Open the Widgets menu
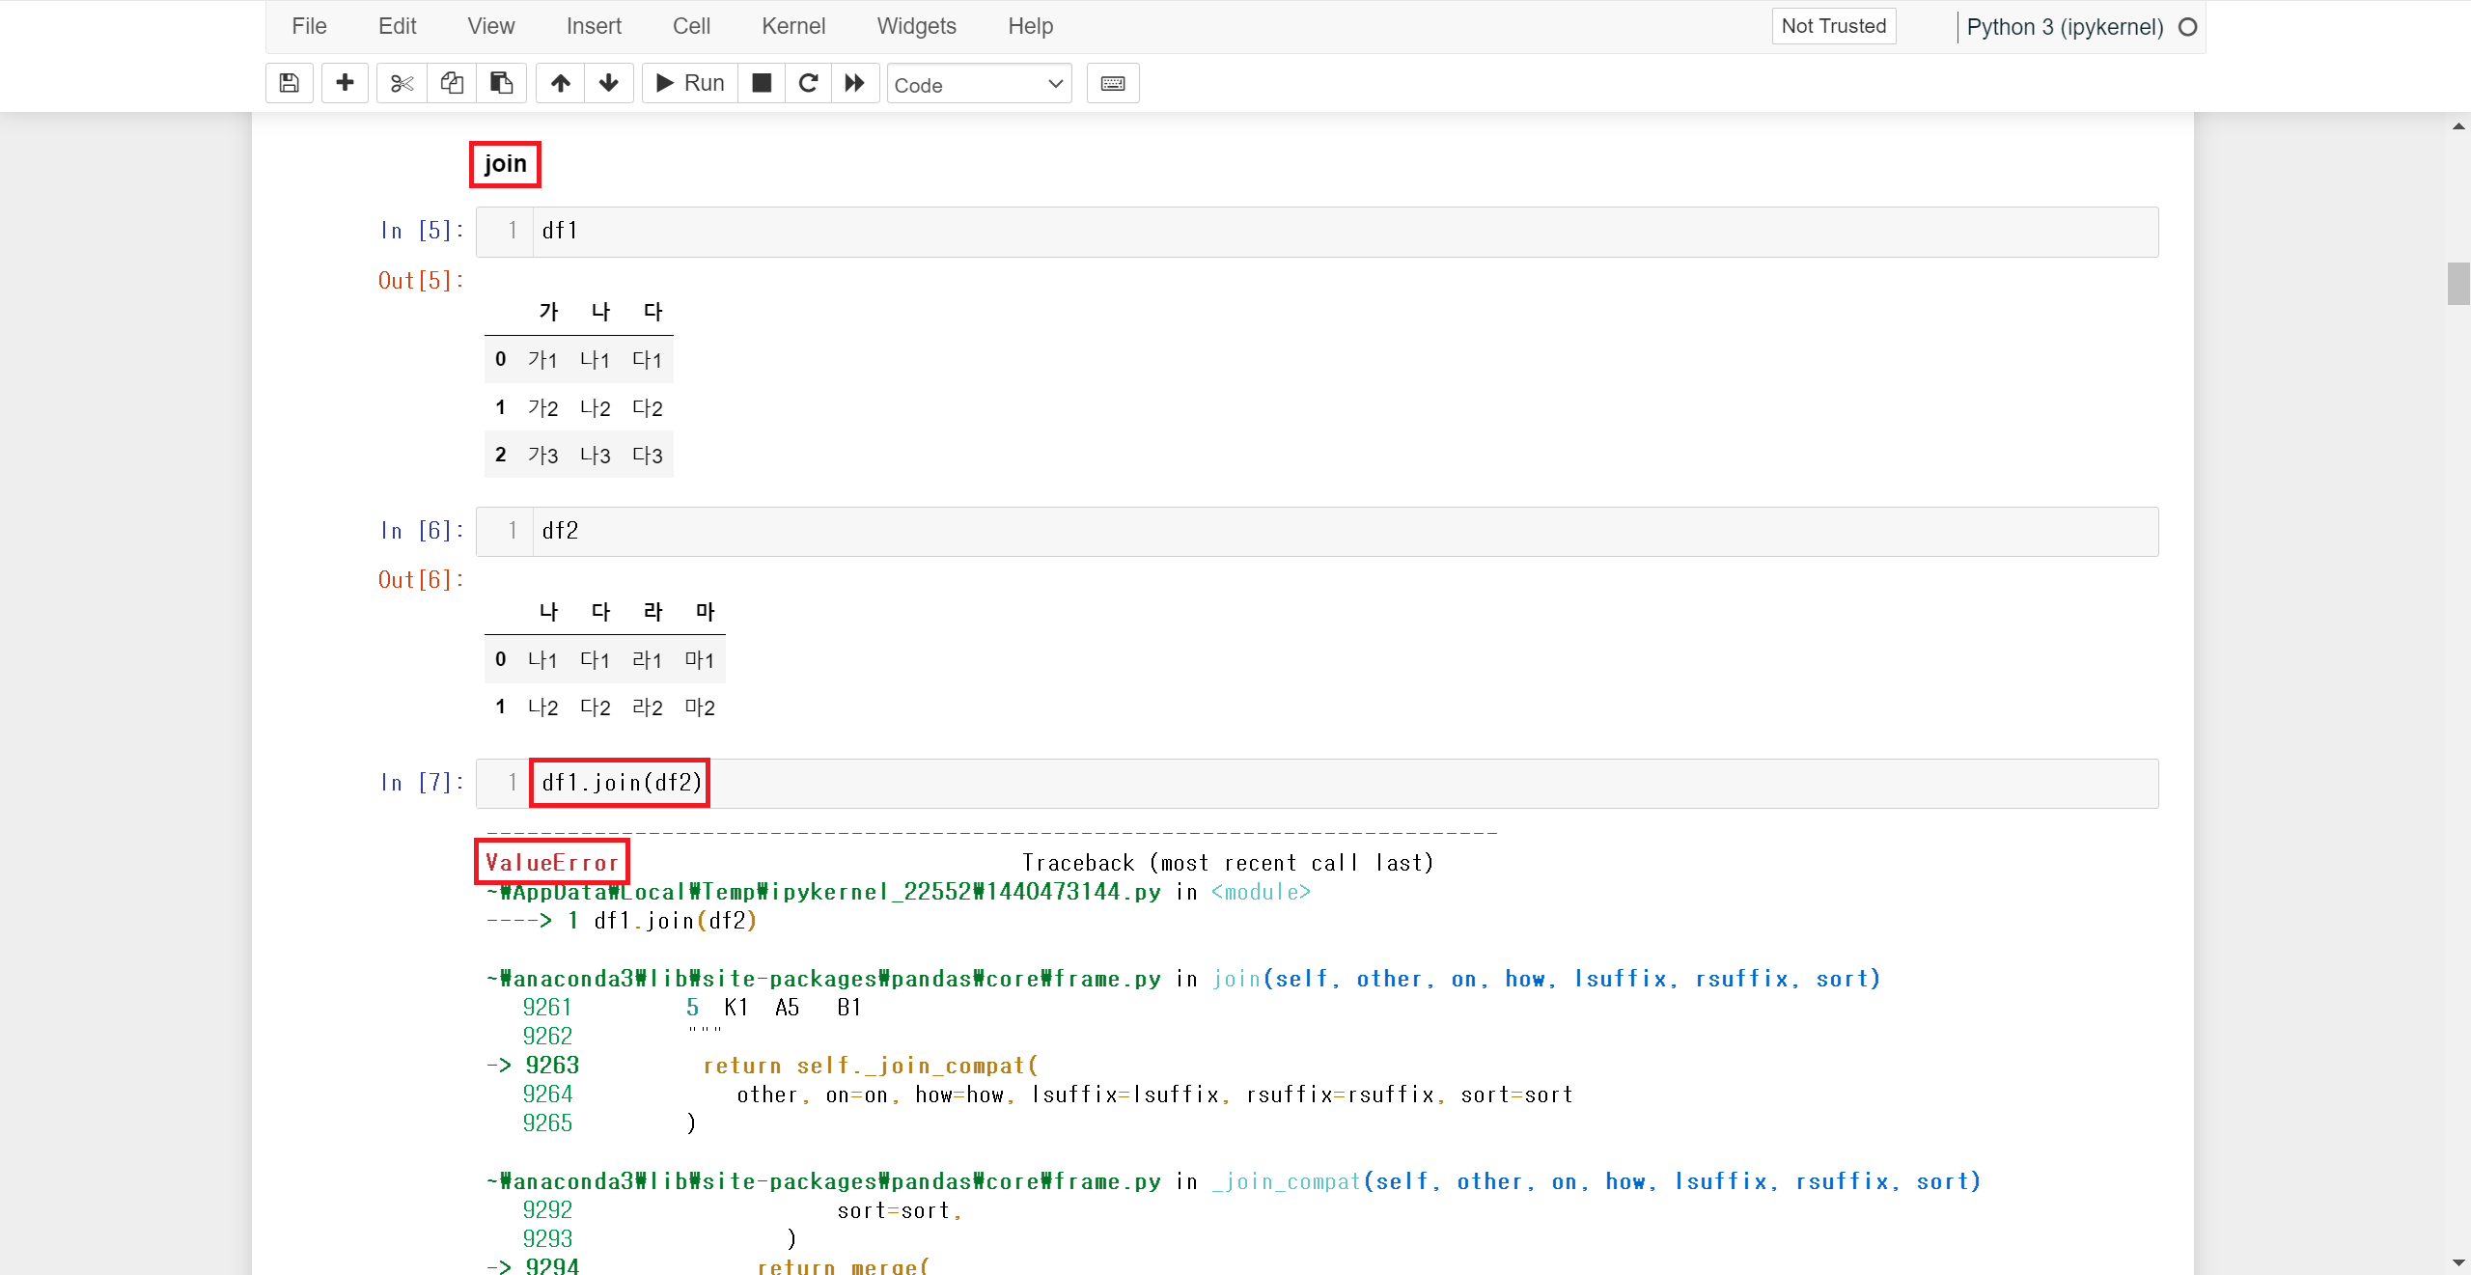Image resolution: width=2471 pixels, height=1275 pixels. pos(916,26)
